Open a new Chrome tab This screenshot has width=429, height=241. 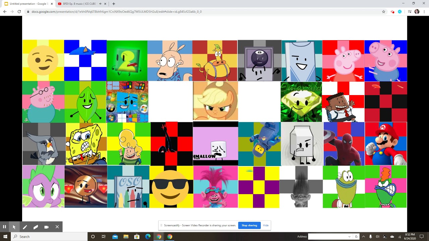(x=114, y=4)
